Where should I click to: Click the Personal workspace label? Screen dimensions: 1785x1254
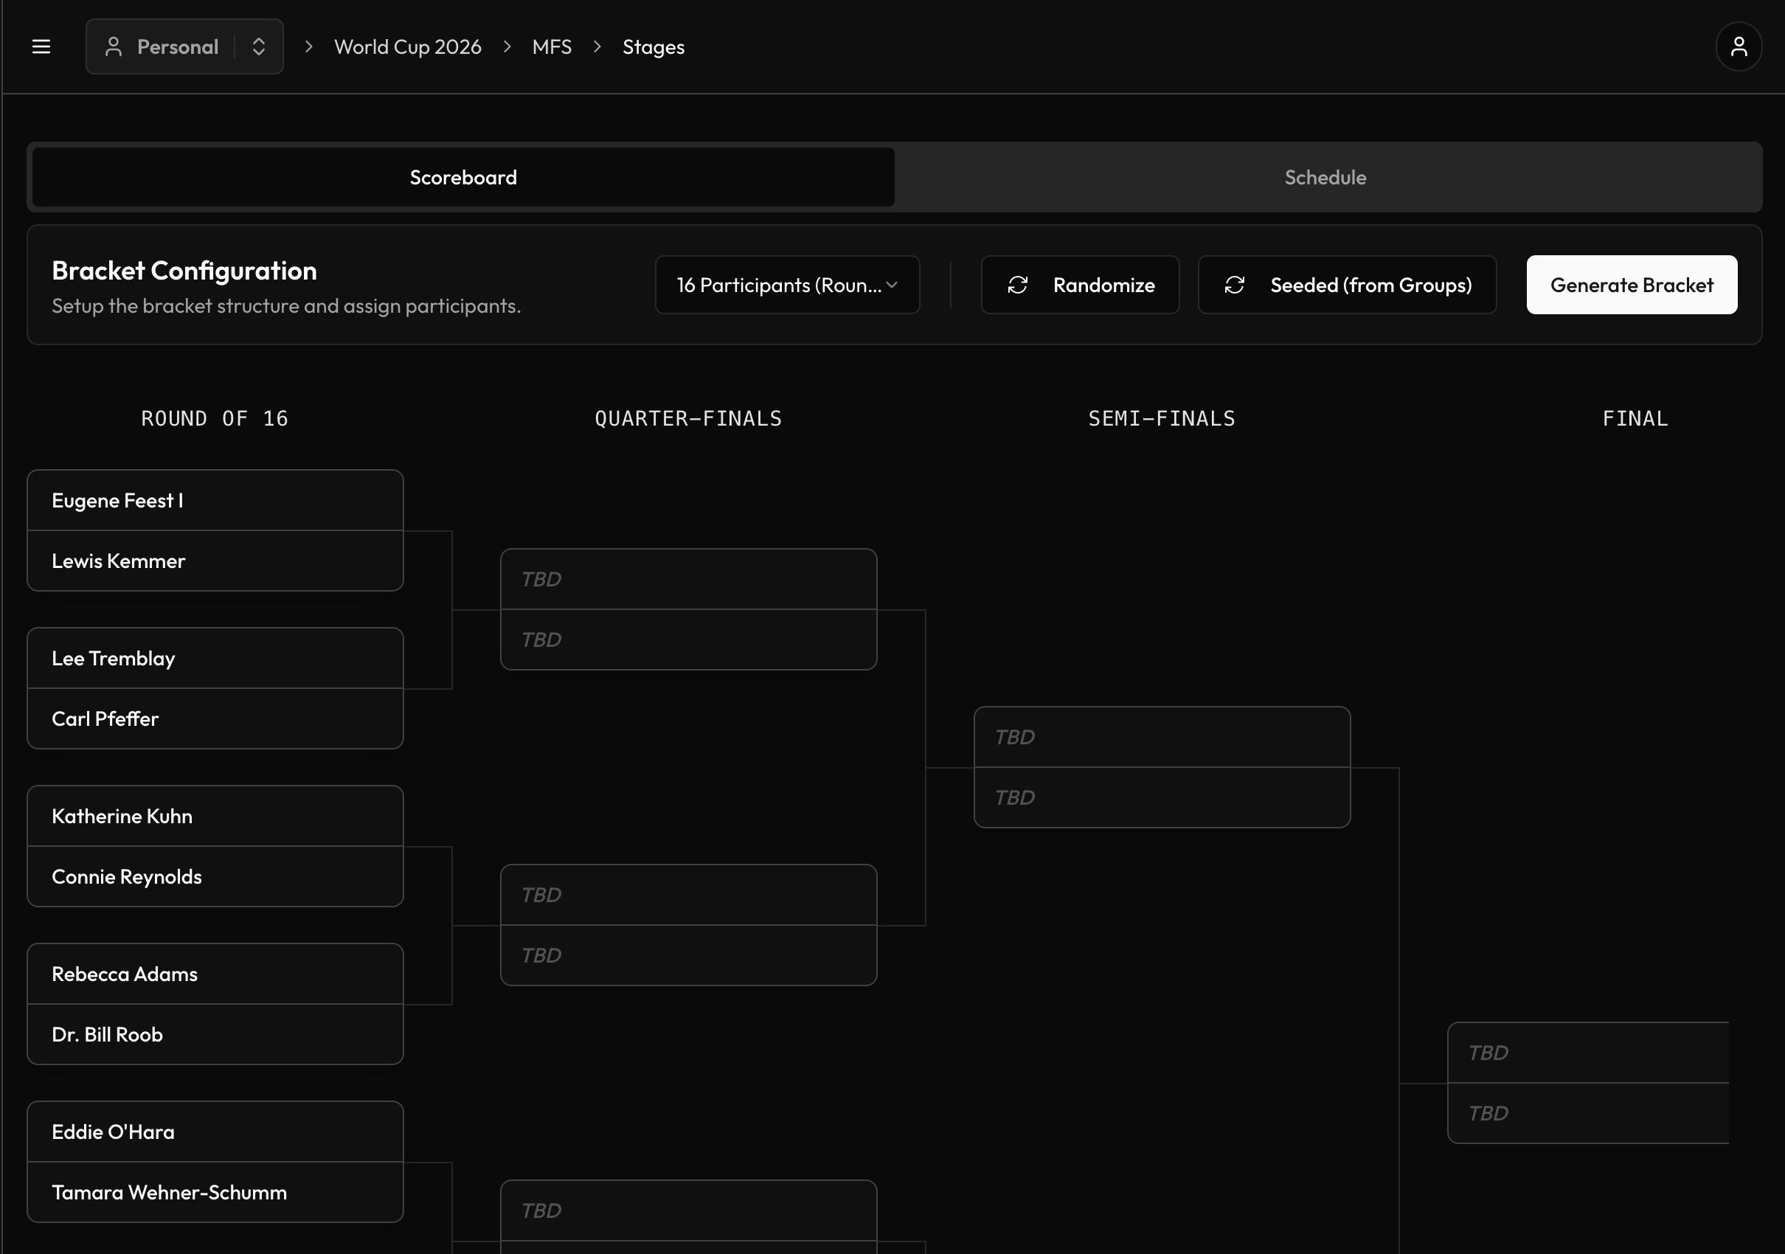(177, 46)
